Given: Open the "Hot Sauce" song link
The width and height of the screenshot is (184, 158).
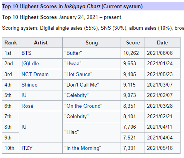Looking at the screenshot, I should (78, 74).
